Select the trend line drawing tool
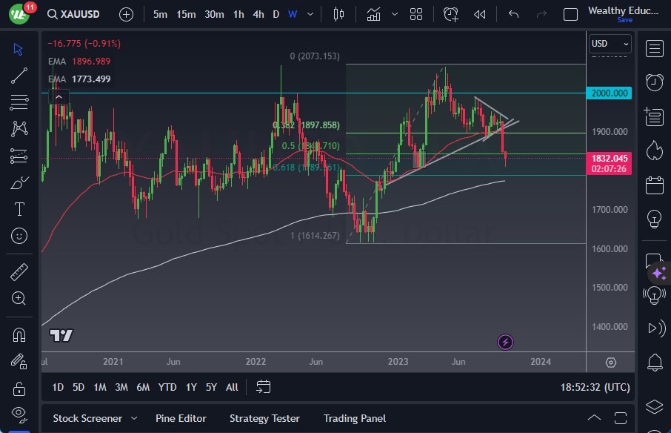The width and height of the screenshot is (671, 433). click(20, 75)
